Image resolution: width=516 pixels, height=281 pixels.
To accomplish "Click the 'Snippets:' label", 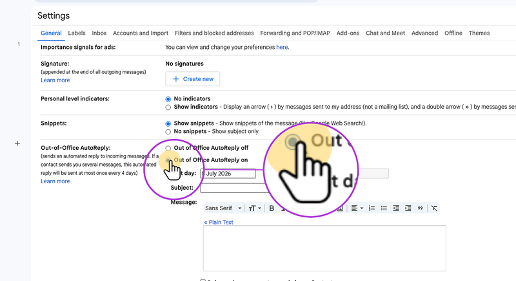I will 54,123.
